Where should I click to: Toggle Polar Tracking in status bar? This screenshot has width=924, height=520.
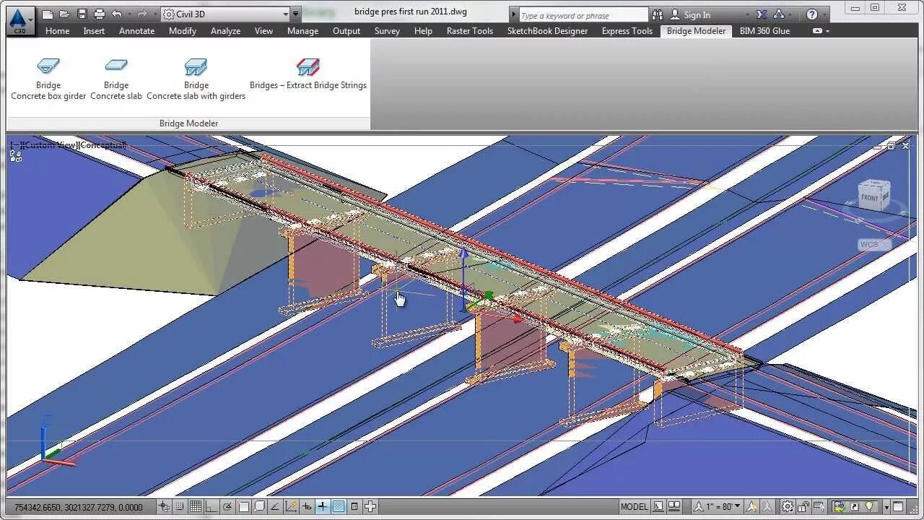click(227, 507)
